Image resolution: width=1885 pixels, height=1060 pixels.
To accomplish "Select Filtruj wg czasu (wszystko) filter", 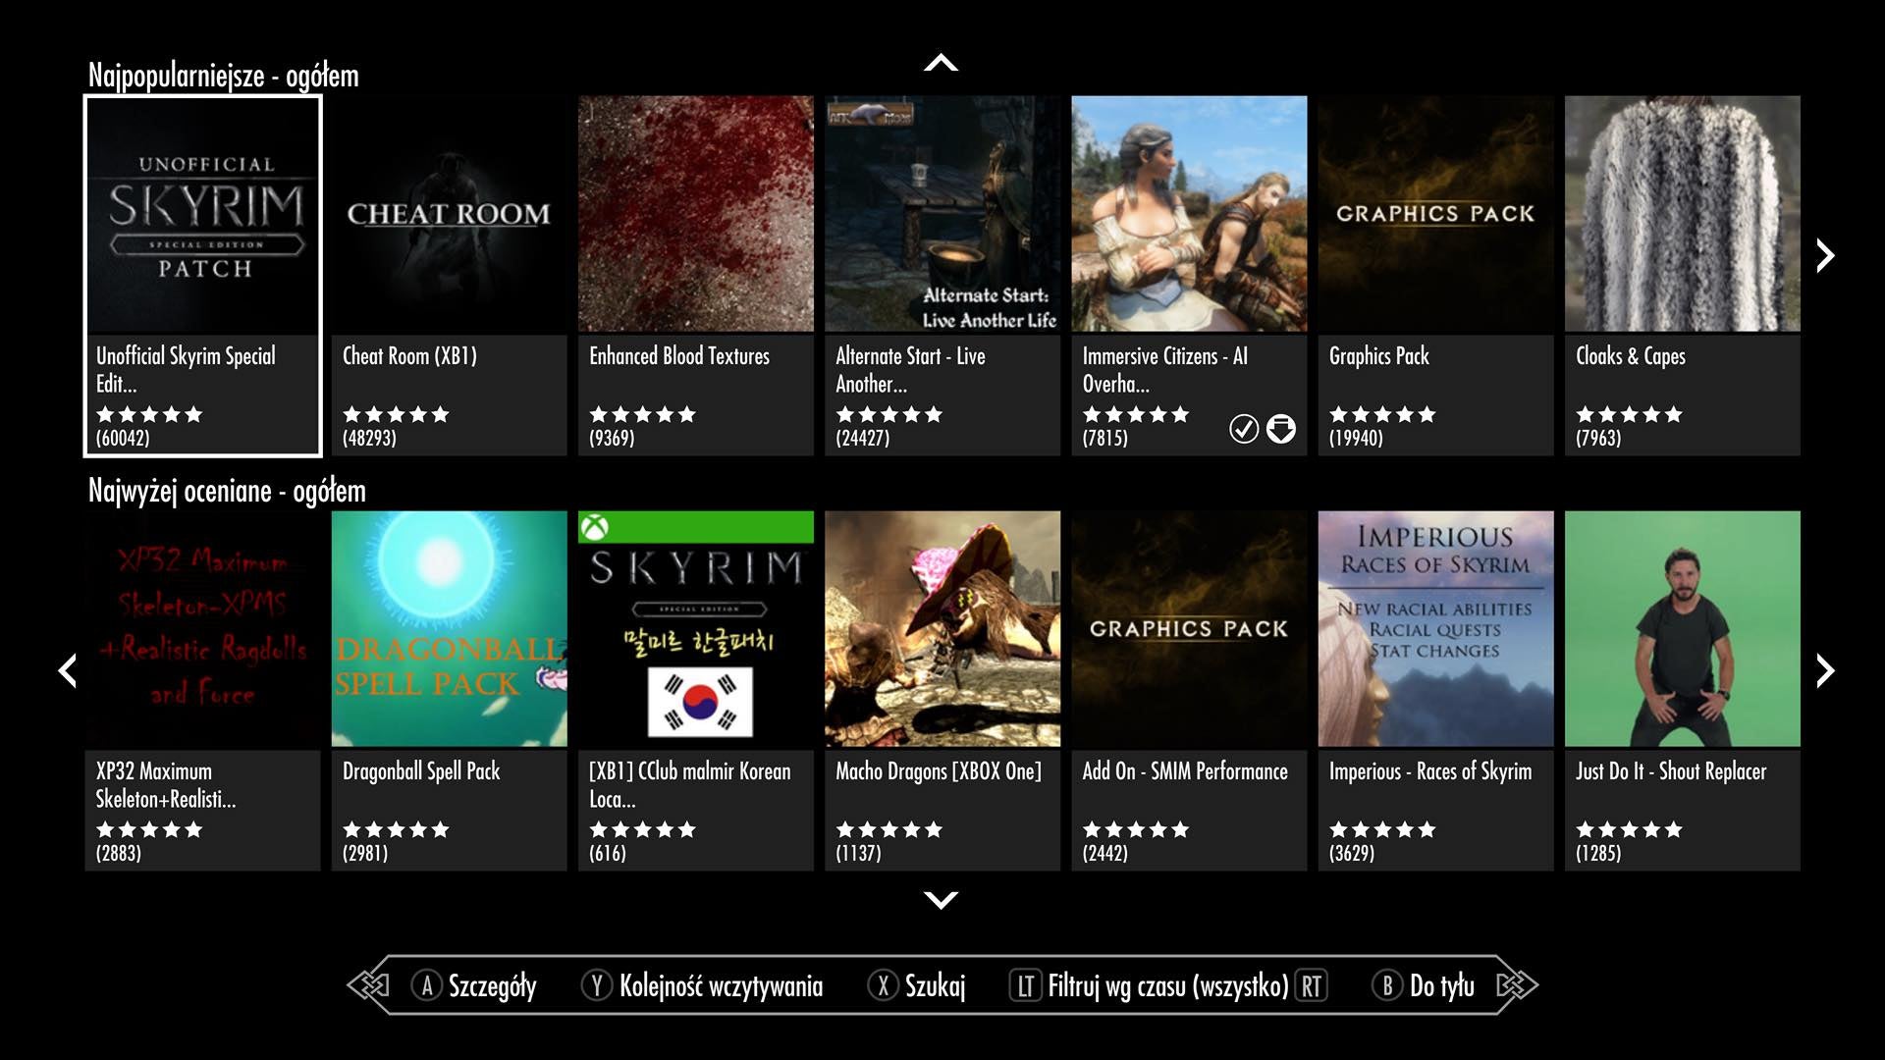I will 1168,985.
